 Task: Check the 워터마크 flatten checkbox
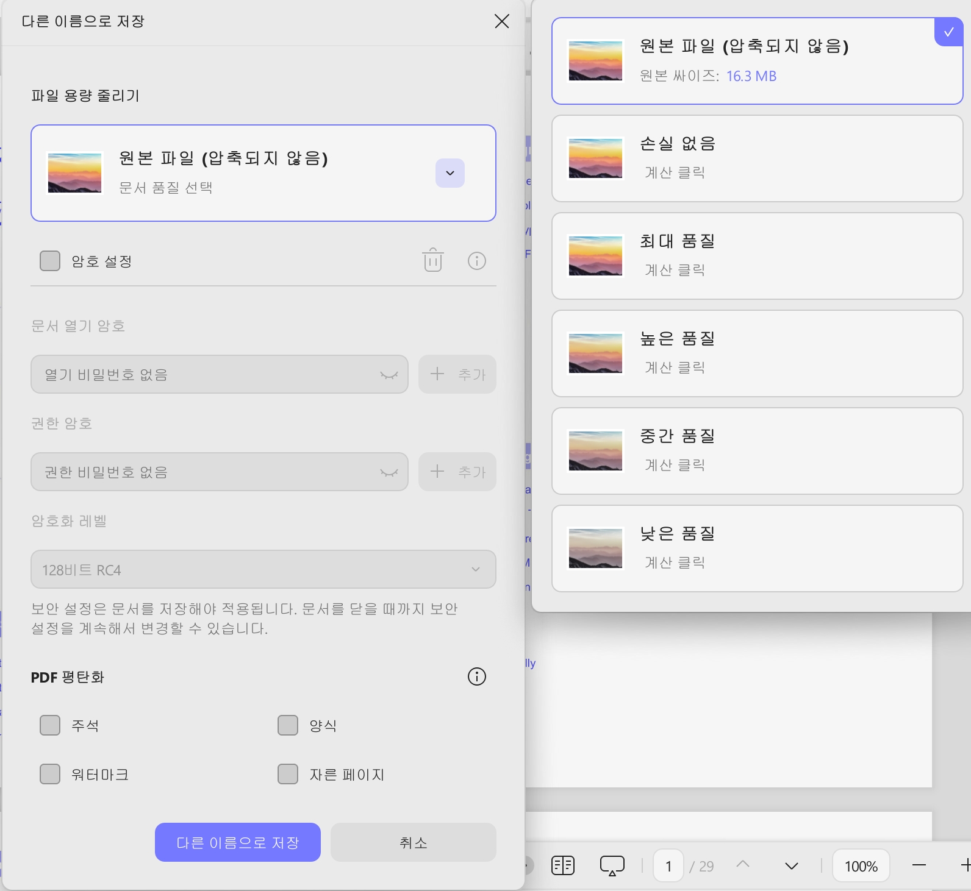click(x=50, y=774)
